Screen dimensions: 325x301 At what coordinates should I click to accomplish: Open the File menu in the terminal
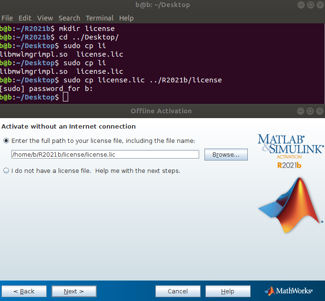pyautogui.click(x=7, y=18)
